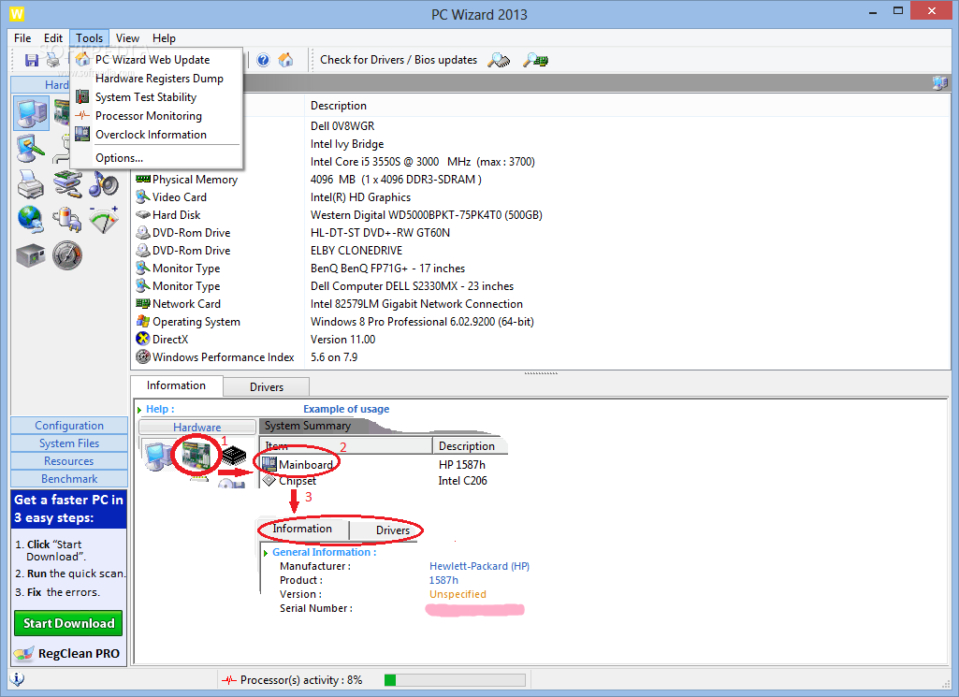
Task: Open the System Files sidebar section
Action: coord(69,443)
